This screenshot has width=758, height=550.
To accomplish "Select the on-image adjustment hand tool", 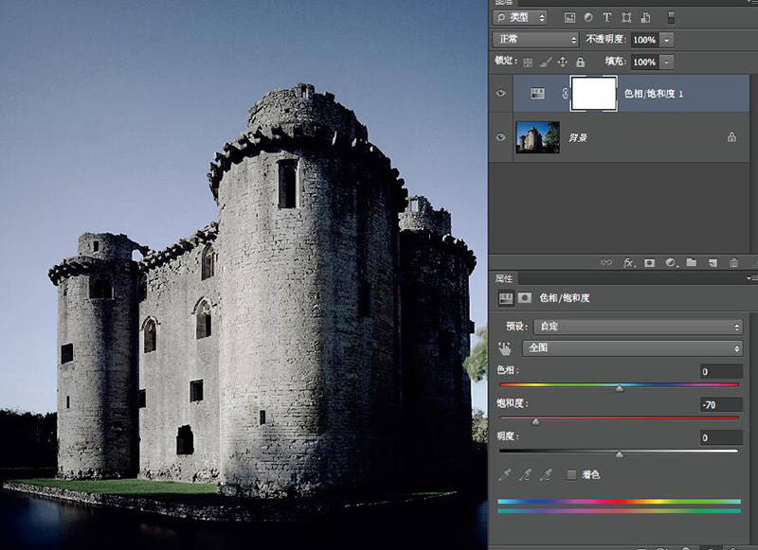I will pos(505,348).
